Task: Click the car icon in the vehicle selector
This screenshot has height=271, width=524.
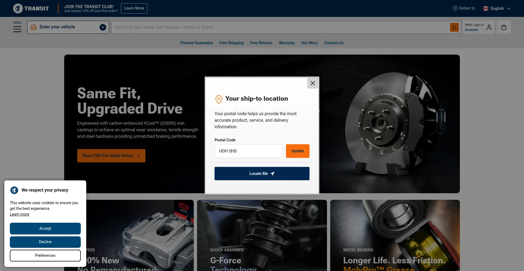Action: [34, 27]
